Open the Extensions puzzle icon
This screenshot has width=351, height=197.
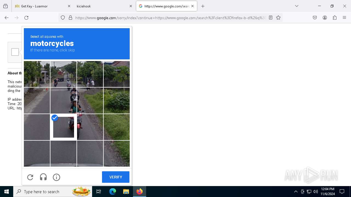[x=335, y=18]
